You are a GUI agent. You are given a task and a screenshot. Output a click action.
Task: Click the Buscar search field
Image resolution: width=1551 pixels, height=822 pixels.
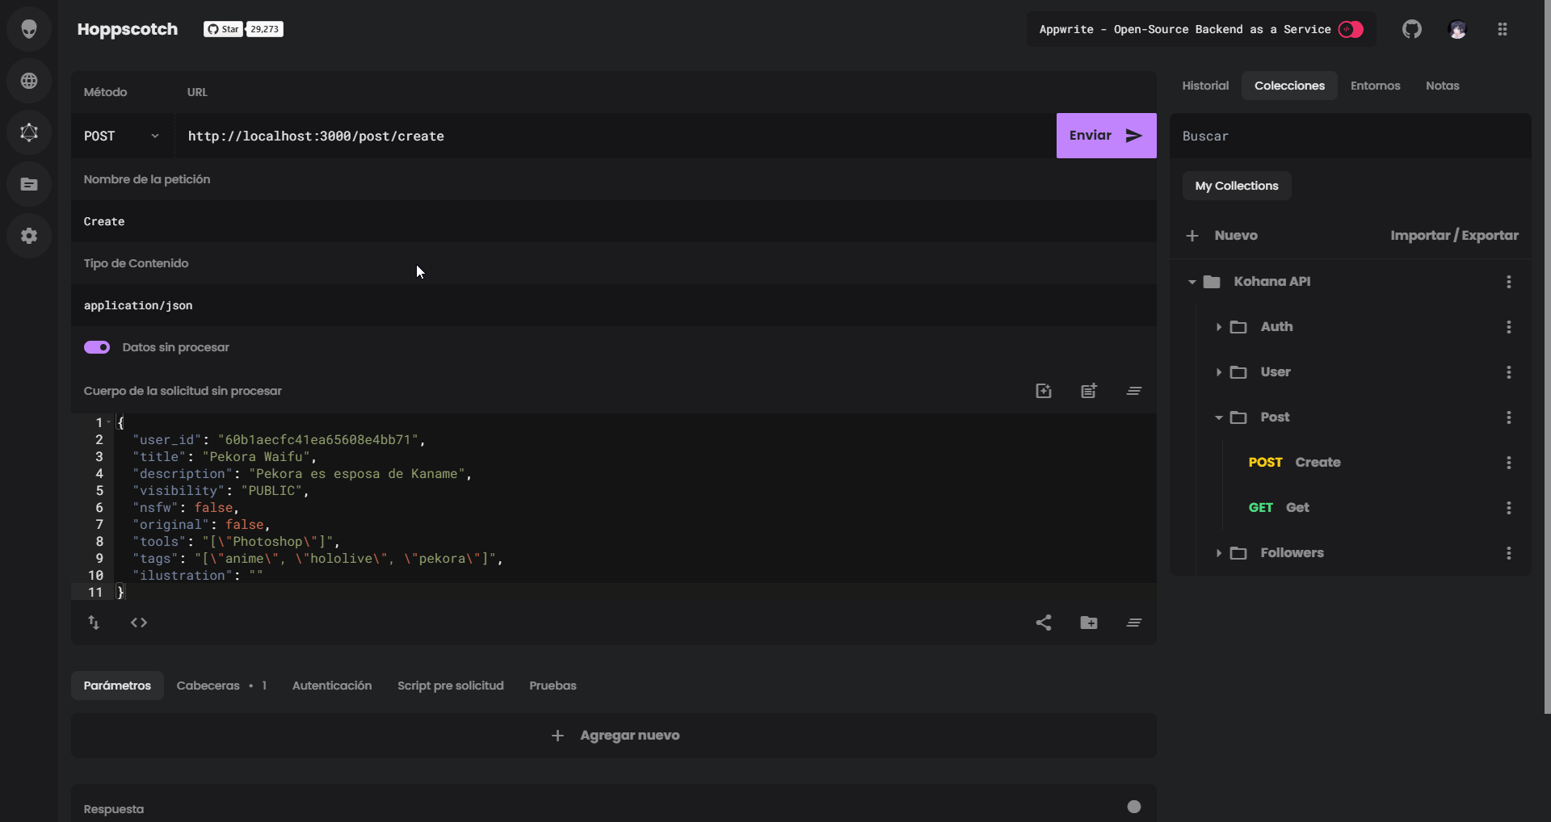click(x=1350, y=136)
